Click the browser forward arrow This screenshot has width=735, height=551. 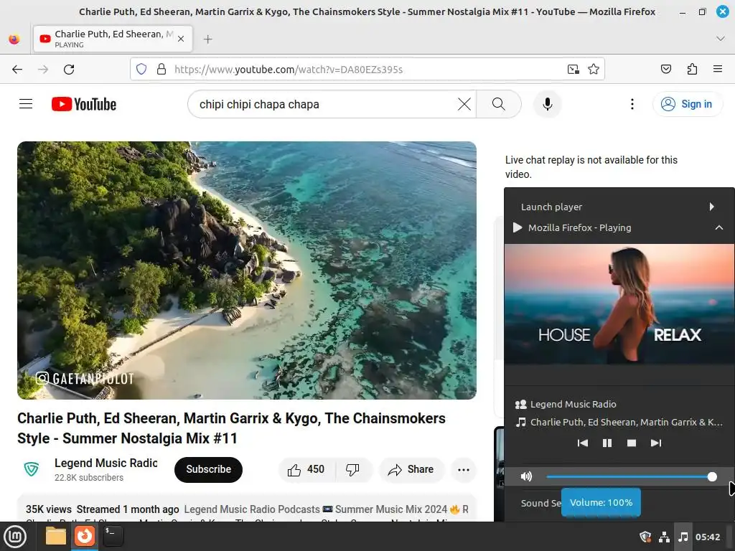(x=43, y=70)
